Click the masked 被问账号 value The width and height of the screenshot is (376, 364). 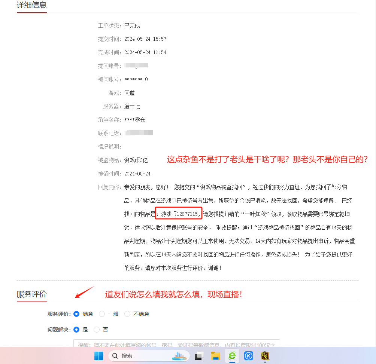point(136,79)
